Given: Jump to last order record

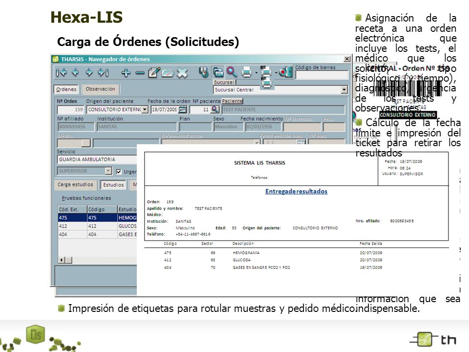Looking at the screenshot, I should pos(103,72).
